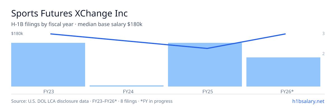Viewport: 336px width, 112px height.
Task: Click the *FY in progress footnote
Action: coord(158,101)
